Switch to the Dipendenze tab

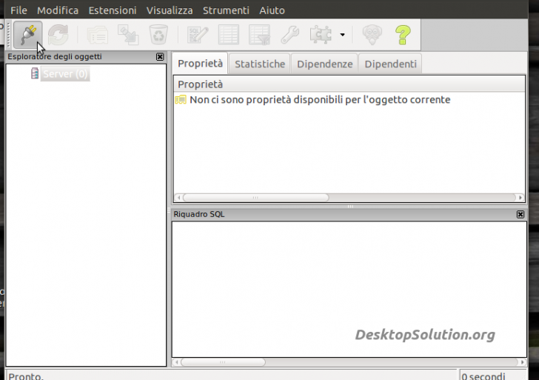pyautogui.click(x=325, y=64)
